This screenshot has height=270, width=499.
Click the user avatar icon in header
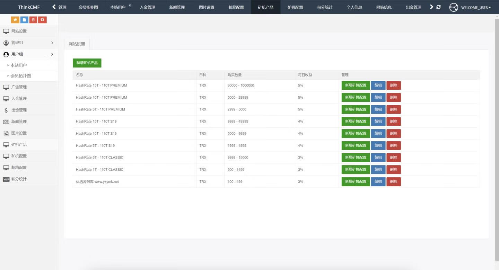[453, 7]
